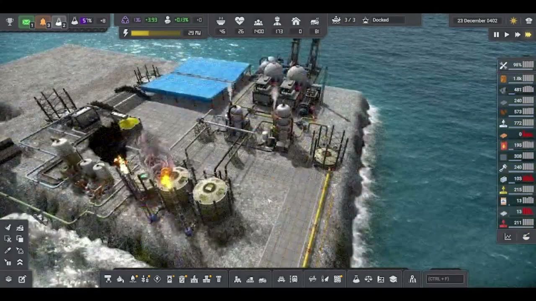Open the train menu icon
Image resolution: width=536 pixels, height=301 pixels.
click(x=294, y=279)
